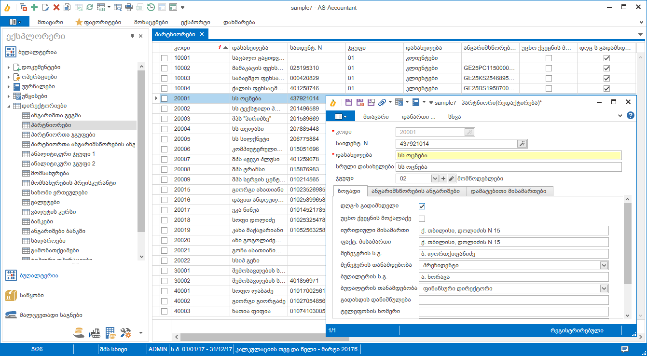Image resolution: width=647 pixels, height=356 pixels.
Task: Click the close-all-windows icon in main toolbar
Action: click(23, 7)
